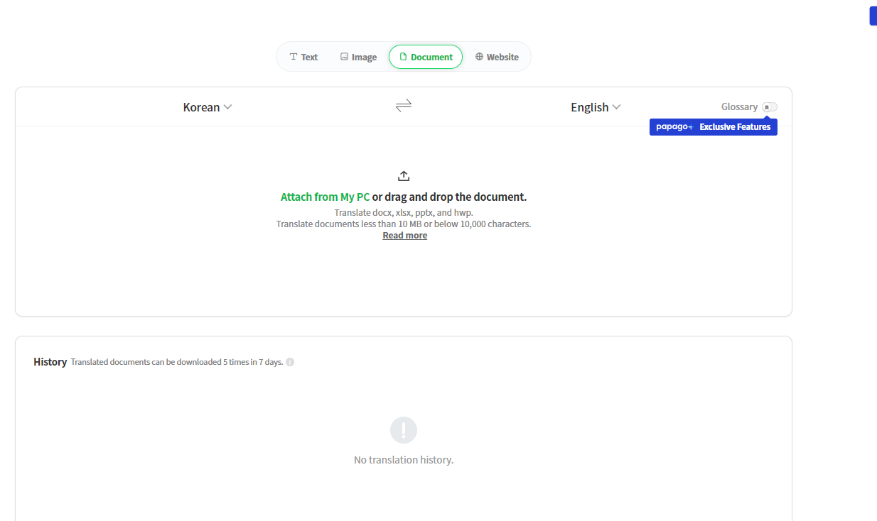
Task: Expand the chevron next to English
Action: pyautogui.click(x=617, y=107)
